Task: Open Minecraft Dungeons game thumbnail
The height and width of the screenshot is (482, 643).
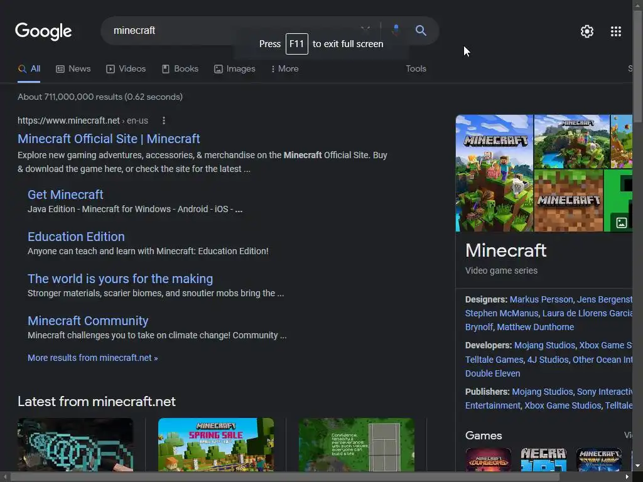Action: tap(488, 459)
